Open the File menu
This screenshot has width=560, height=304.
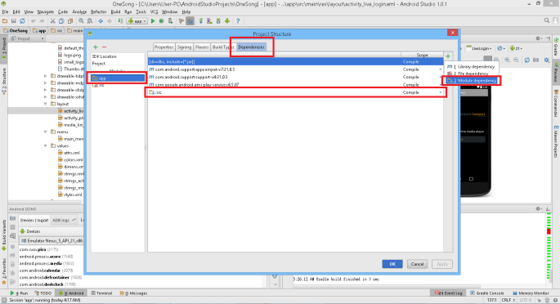click(x=6, y=11)
